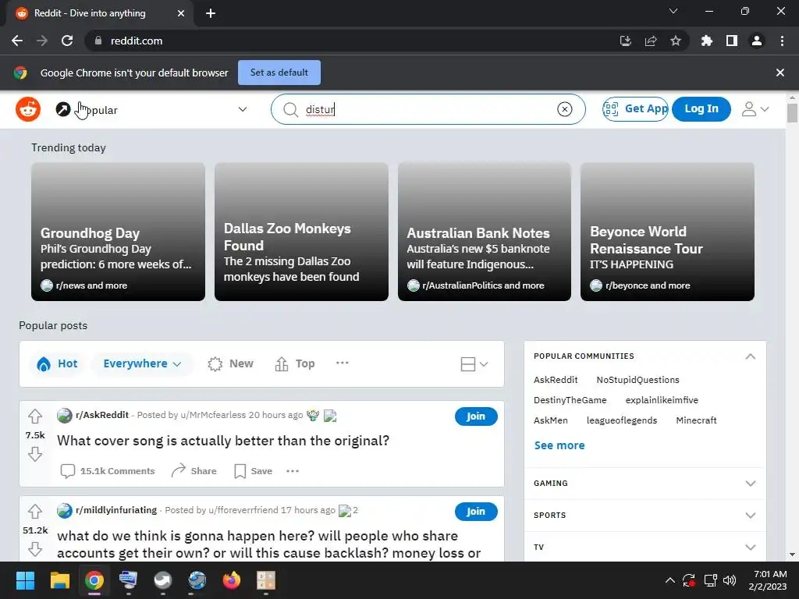Open the Chrome extensions puzzle icon

(x=706, y=41)
